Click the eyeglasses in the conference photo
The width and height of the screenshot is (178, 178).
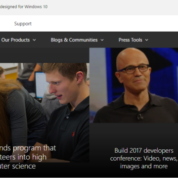pos(134,69)
